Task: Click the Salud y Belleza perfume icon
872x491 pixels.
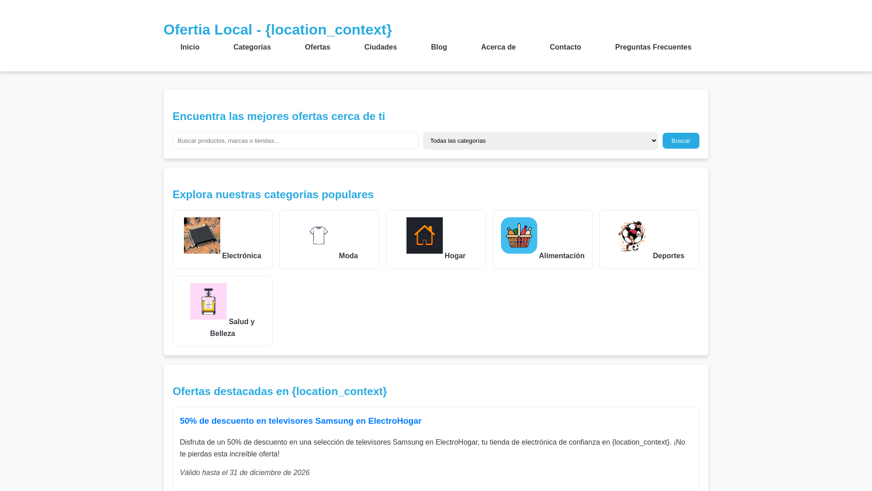Action: 208,301
